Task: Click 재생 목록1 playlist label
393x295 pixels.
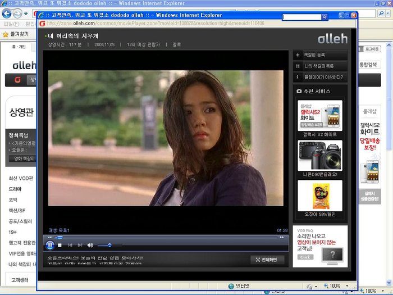Action: [59, 230]
